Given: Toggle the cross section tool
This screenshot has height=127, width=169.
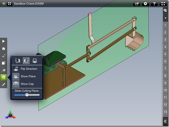Looking at the screenshot, I should (4, 77).
